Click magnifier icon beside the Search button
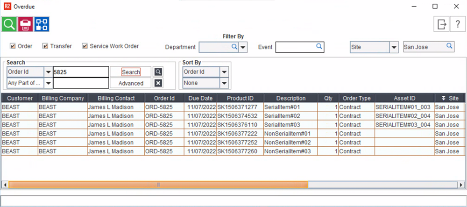The width and height of the screenshot is (467, 207). coord(158,72)
